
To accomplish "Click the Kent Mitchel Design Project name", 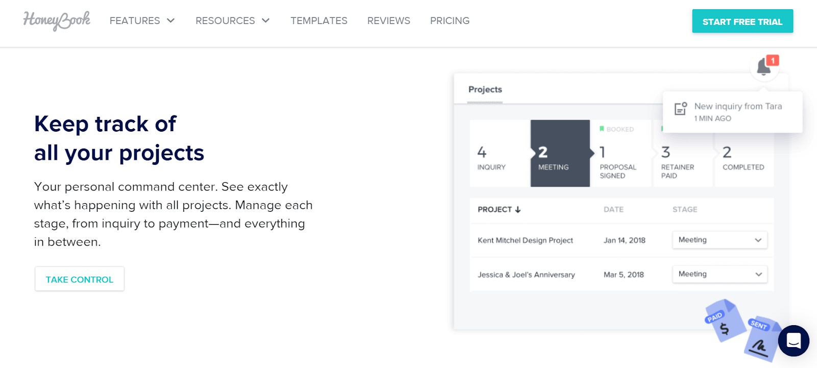I will pos(525,240).
